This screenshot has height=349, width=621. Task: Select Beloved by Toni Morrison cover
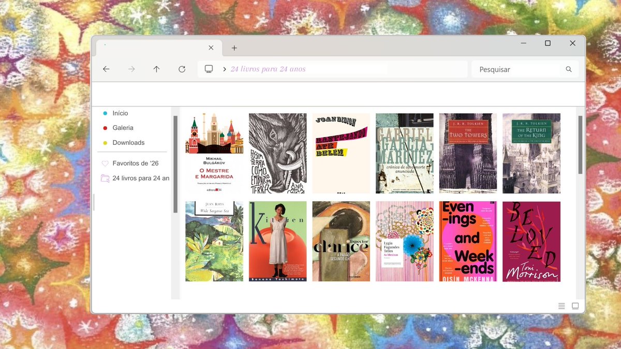(x=531, y=241)
